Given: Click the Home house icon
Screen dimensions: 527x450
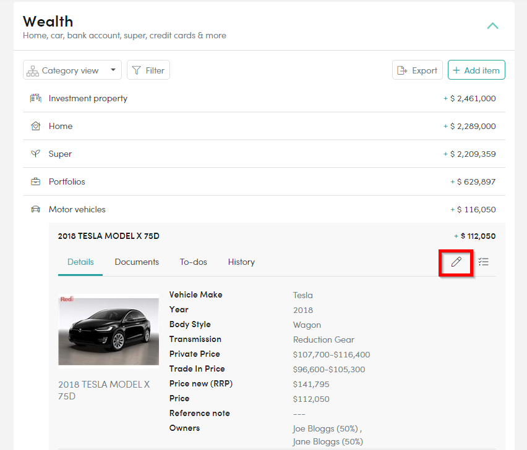Looking at the screenshot, I should [x=36, y=126].
